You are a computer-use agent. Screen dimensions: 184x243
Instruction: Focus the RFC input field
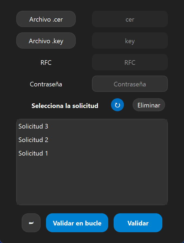coord(130,62)
